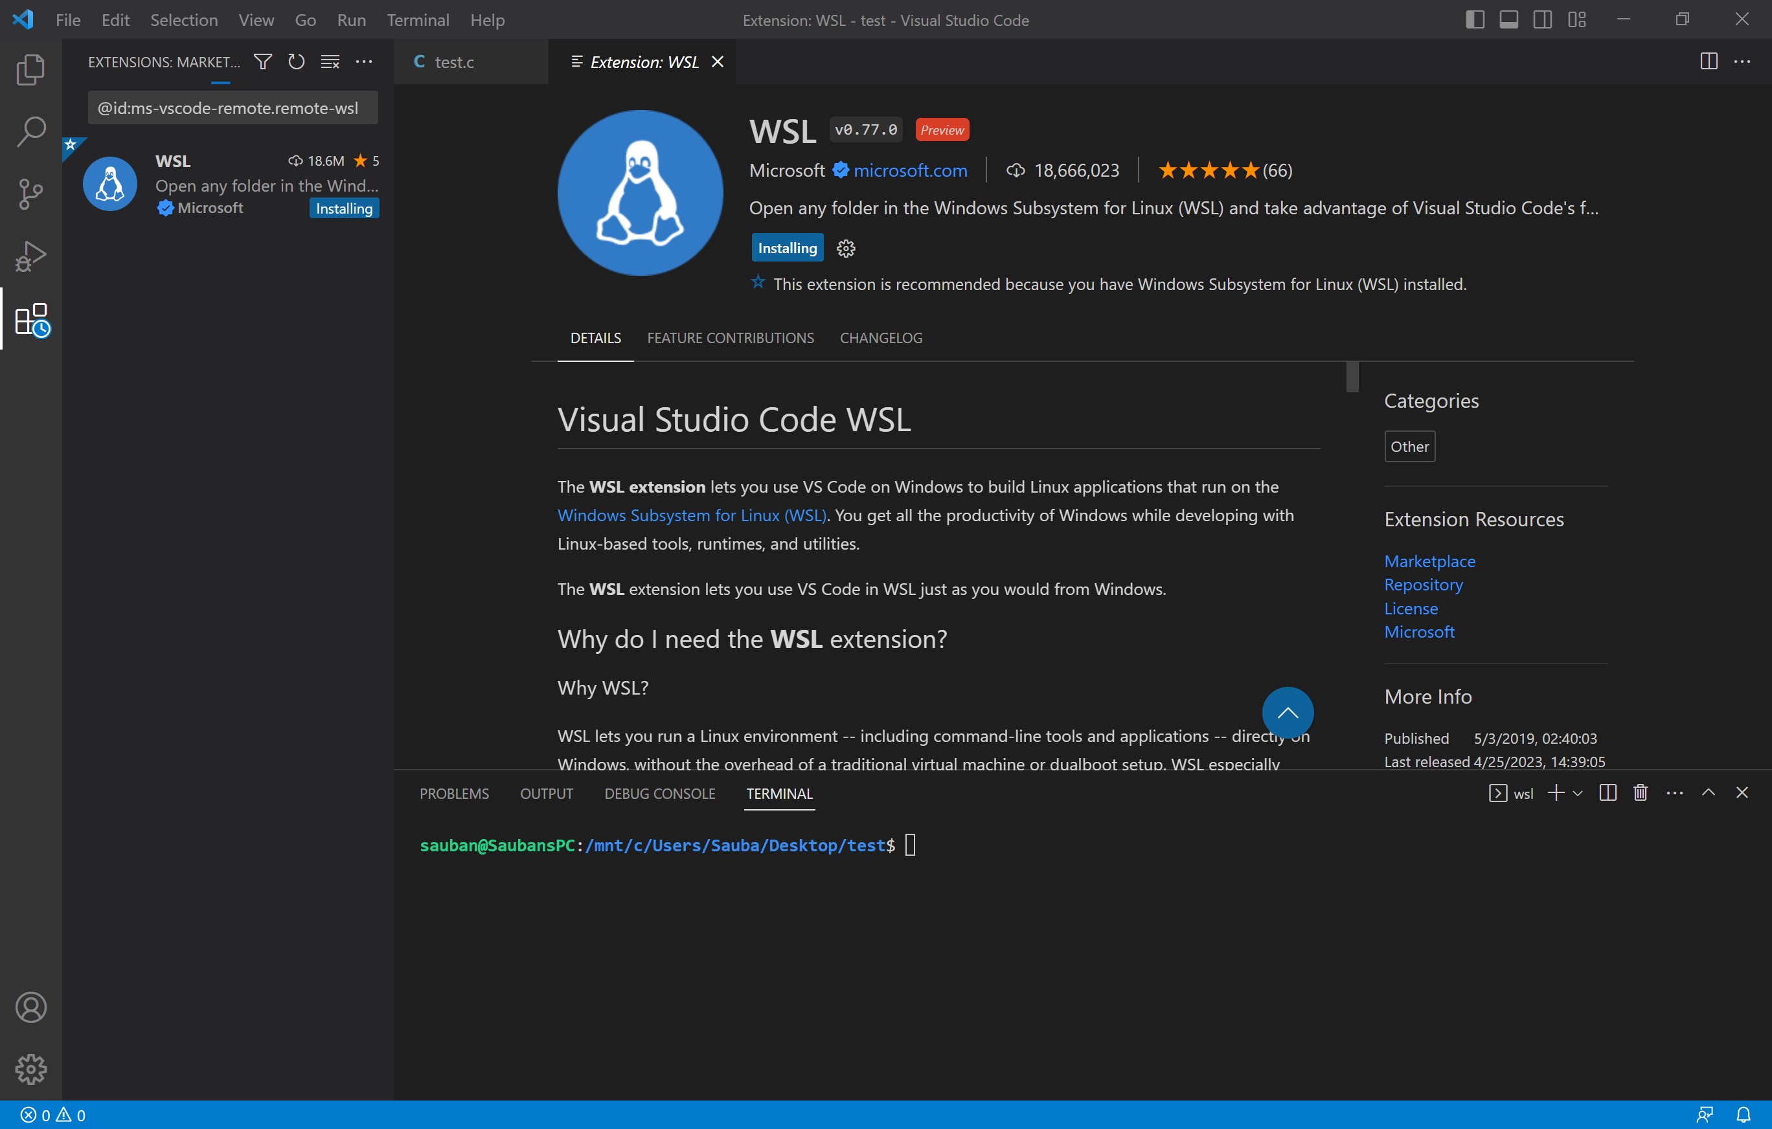Select the TERMINAL panel tab
Image resolution: width=1772 pixels, height=1129 pixels.
click(779, 793)
